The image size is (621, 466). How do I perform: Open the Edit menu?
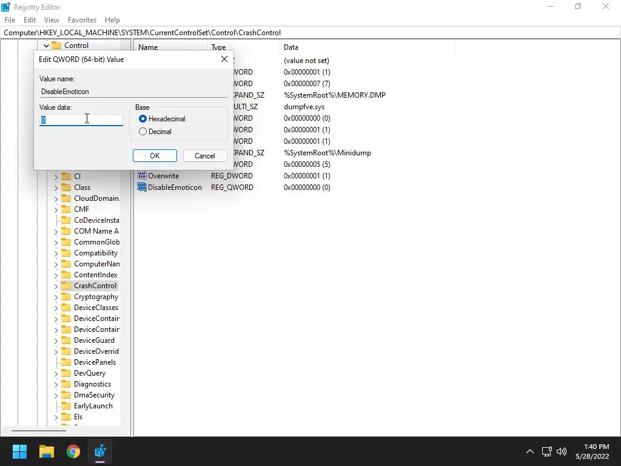click(x=30, y=20)
